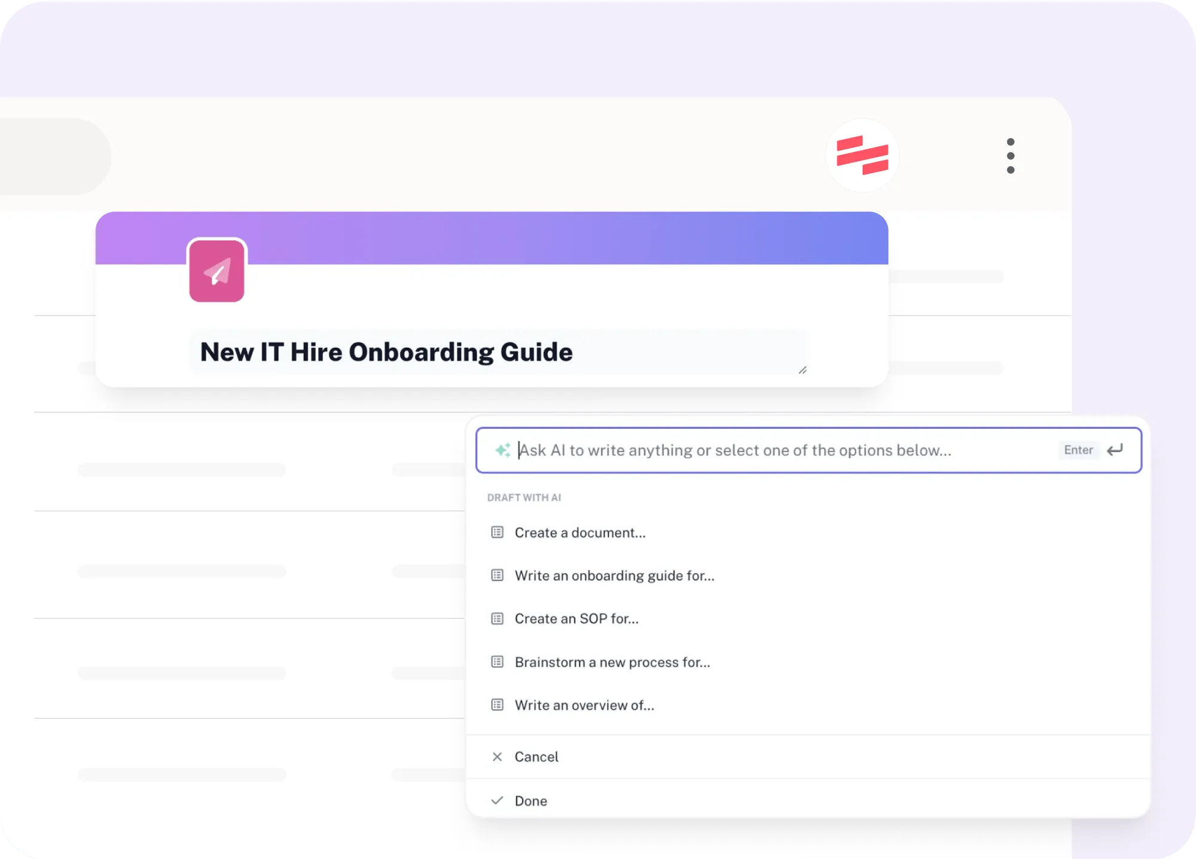
Task: Click the New IT Hire Onboarding Guide title
Action: pyautogui.click(x=386, y=352)
